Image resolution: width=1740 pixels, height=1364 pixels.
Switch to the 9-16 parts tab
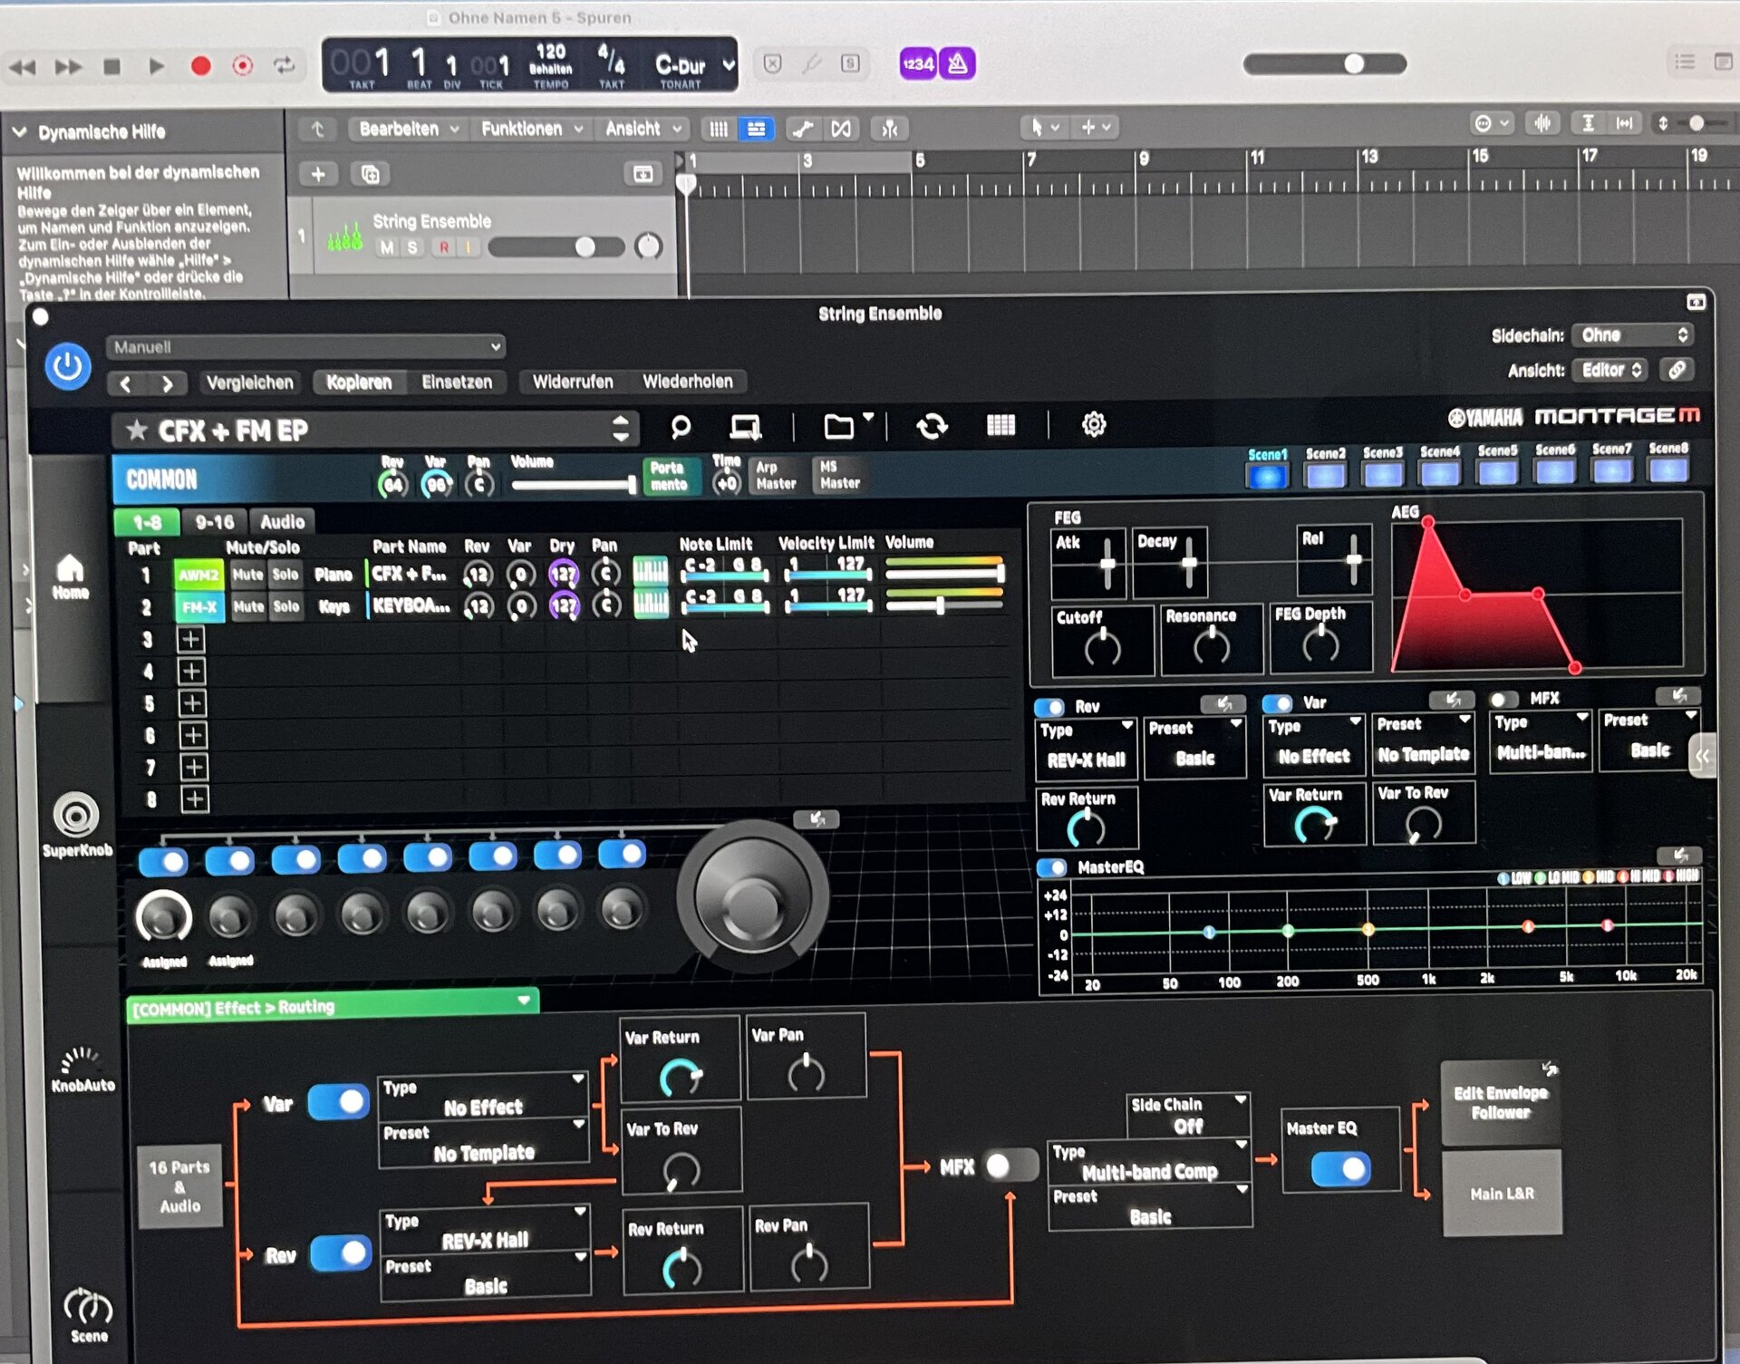tap(214, 522)
